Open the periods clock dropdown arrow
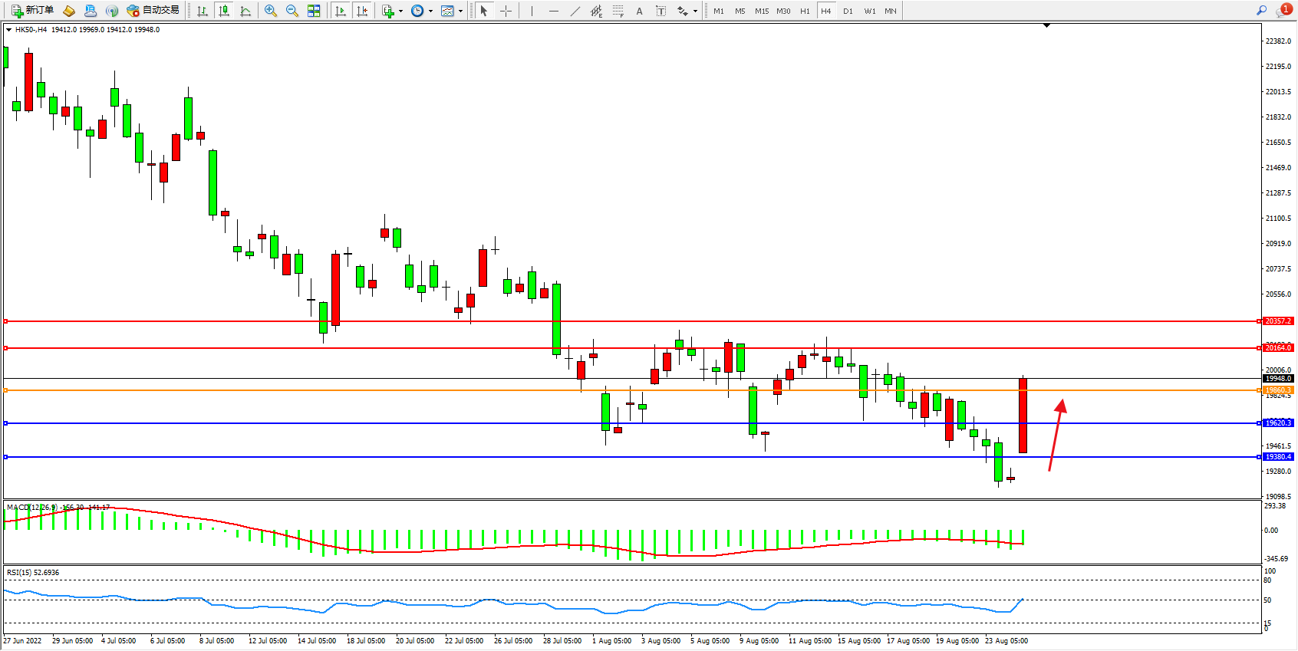Image resolution: width=1298 pixels, height=651 pixels. point(430,11)
